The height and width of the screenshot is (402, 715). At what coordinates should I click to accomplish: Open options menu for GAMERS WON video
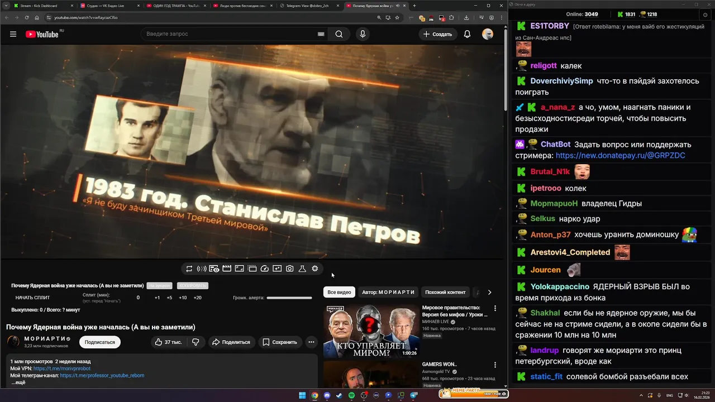495,365
